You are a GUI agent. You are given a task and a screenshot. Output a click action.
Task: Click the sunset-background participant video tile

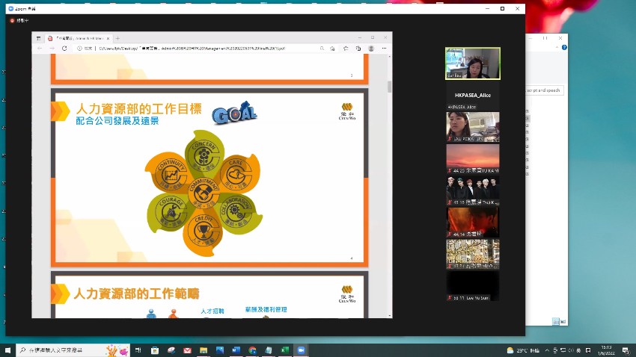(473, 159)
